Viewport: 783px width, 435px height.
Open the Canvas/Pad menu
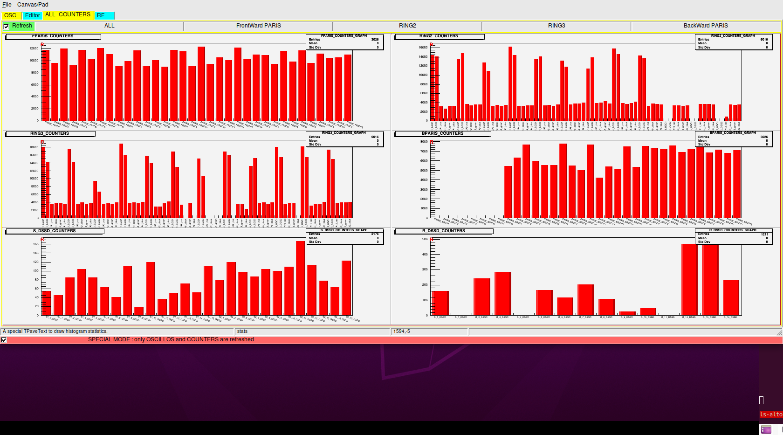click(33, 5)
